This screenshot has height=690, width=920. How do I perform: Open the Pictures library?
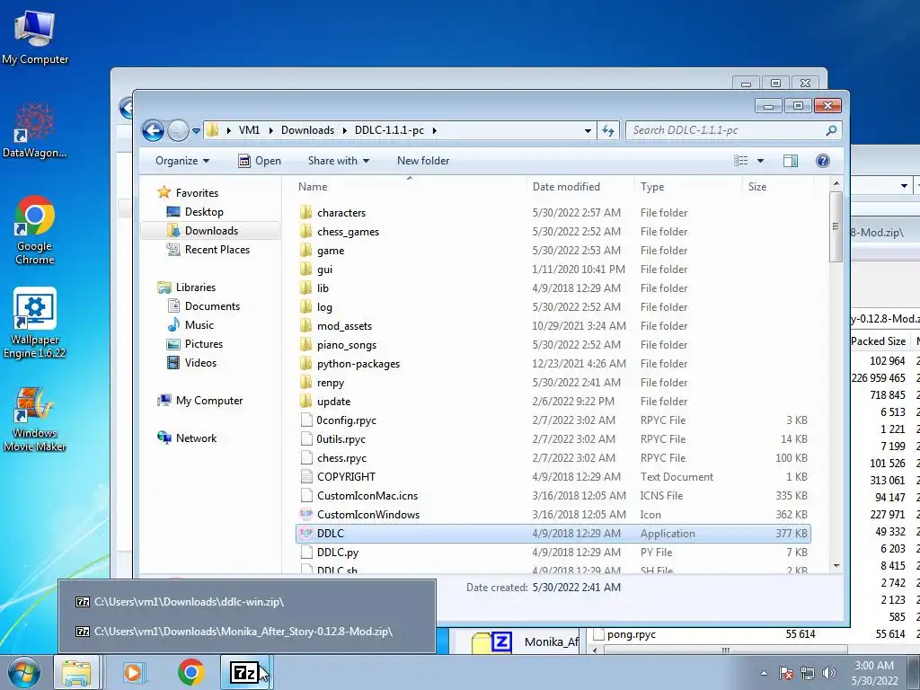pos(204,344)
